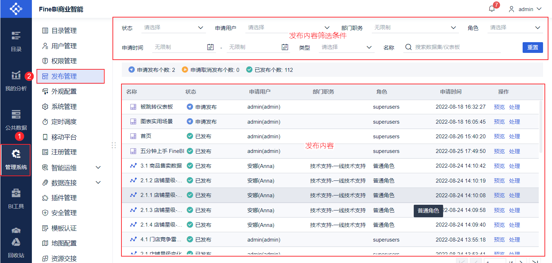Click the end date calendar icon

point(285,47)
